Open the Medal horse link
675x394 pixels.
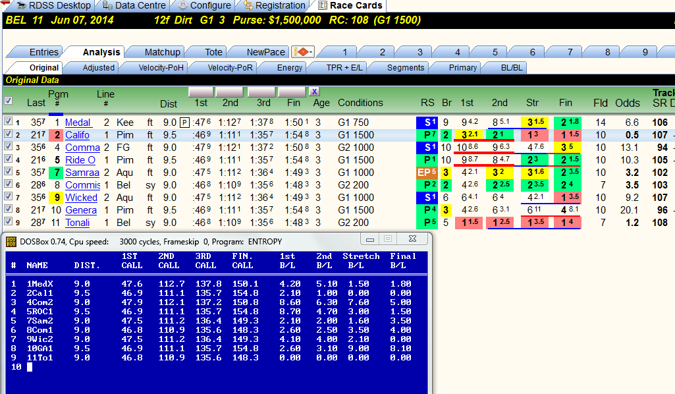point(78,123)
